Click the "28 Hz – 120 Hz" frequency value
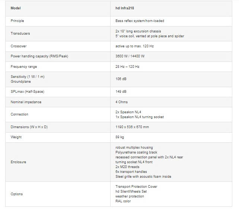239x212 pixels. [x=127, y=66]
